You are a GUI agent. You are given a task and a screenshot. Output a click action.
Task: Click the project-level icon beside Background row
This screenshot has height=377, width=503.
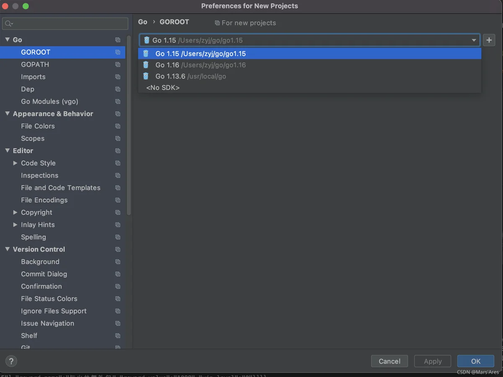tap(118, 262)
